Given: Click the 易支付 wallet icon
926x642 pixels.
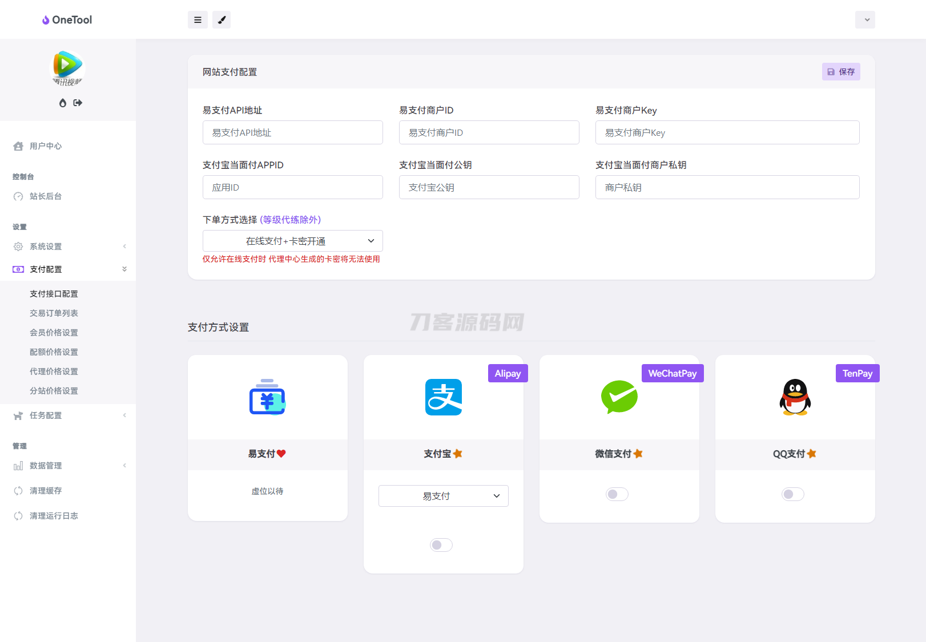Looking at the screenshot, I should 267,397.
